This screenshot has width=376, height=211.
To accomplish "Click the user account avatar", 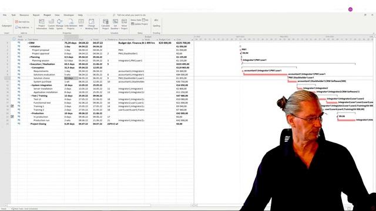I will click(x=350, y=9).
